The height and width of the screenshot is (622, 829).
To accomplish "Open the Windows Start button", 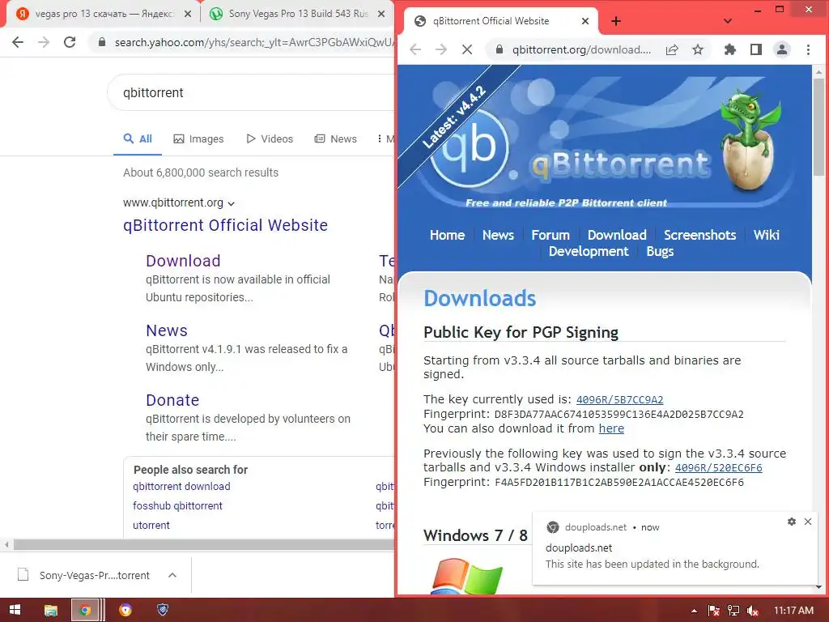I will [x=15, y=611].
